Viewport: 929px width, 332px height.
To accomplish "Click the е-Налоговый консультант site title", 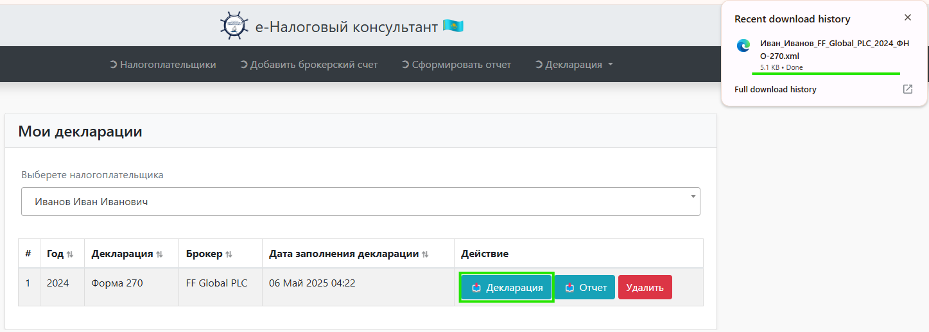I will (x=347, y=26).
